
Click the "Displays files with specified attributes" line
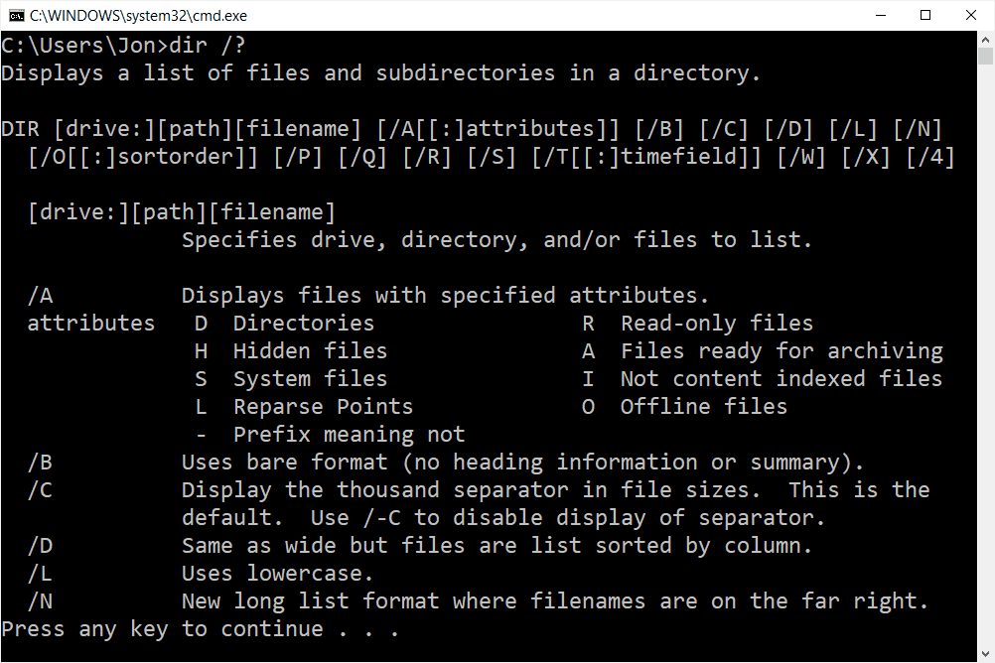(x=445, y=296)
